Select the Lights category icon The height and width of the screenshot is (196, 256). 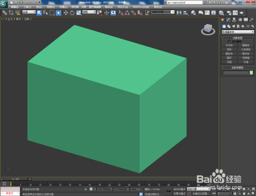pyautogui.click(x=233, y=26)
